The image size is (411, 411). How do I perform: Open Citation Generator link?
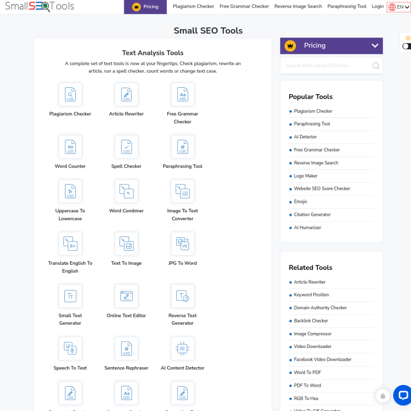pos(312,215)
